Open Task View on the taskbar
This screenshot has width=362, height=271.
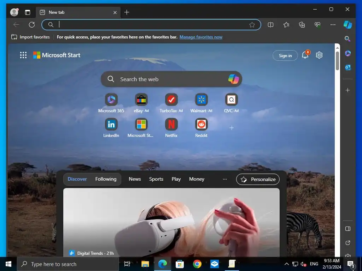pyautogui.click(x=127, y=264)
